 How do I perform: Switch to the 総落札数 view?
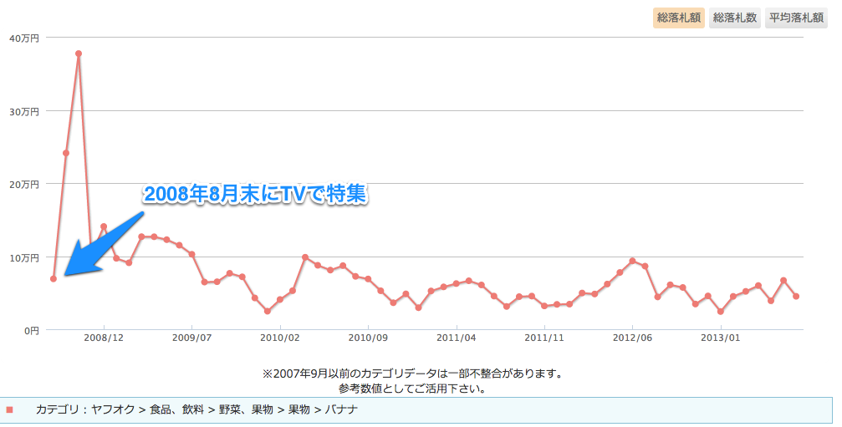(734, 18)
